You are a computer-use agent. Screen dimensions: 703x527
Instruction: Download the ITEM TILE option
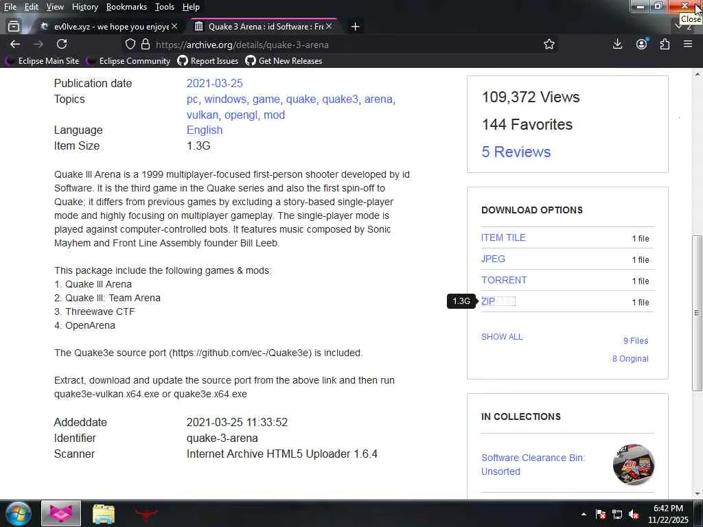(503, 237)
